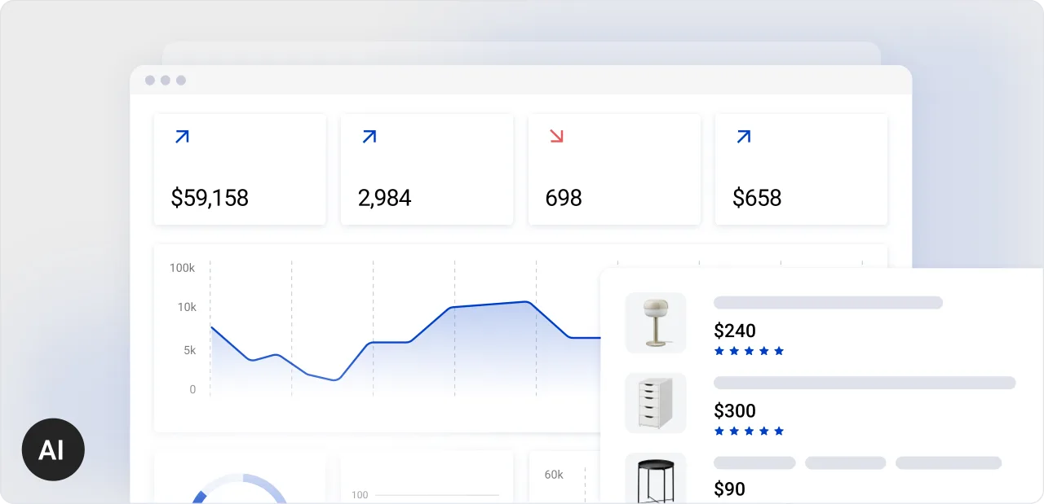This screenshot has width=1044, height=504.
Task: Select the 2,984 value
Action: [x=384, y=198]
